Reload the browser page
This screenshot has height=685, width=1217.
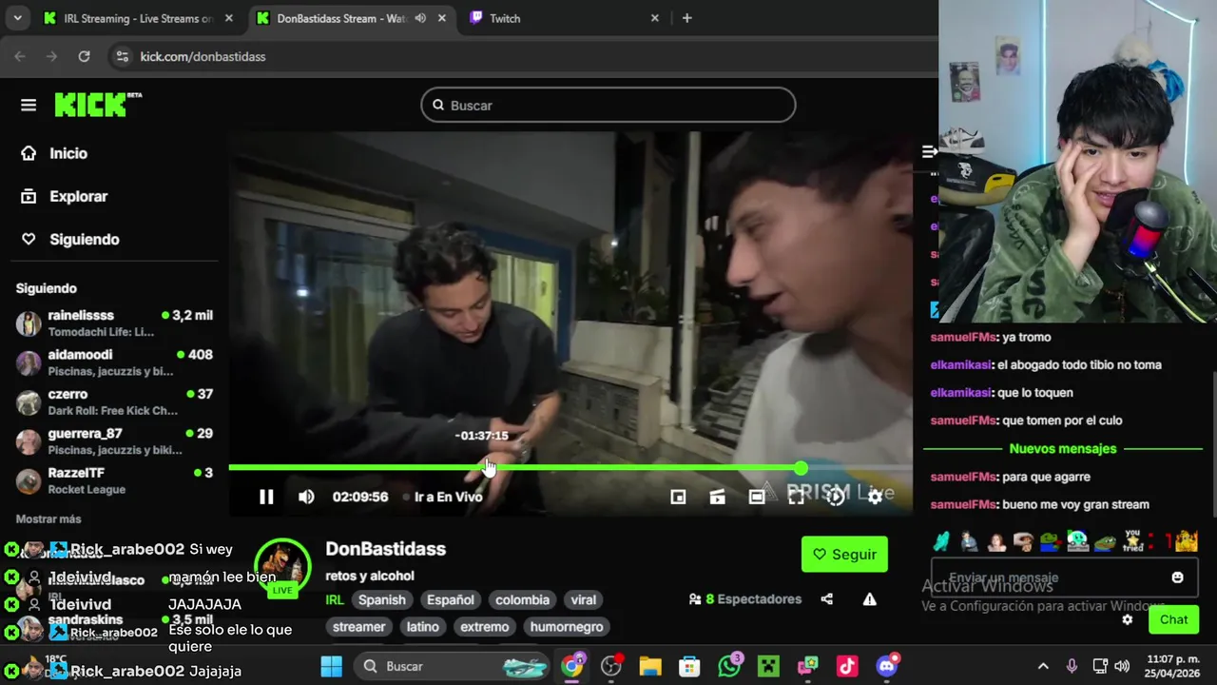pos(84,56)
